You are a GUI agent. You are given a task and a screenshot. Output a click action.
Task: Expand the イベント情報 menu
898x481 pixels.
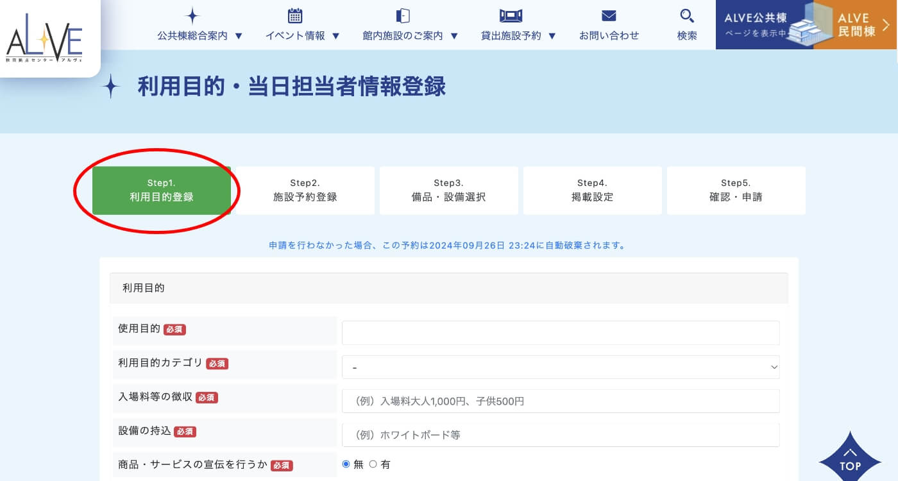pyautogui.click(x=302, y=36)
